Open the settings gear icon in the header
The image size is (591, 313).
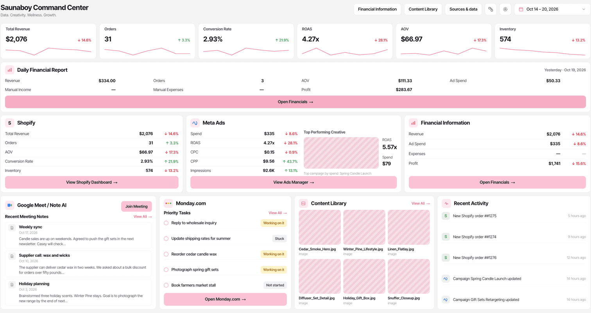coord(505,9)
